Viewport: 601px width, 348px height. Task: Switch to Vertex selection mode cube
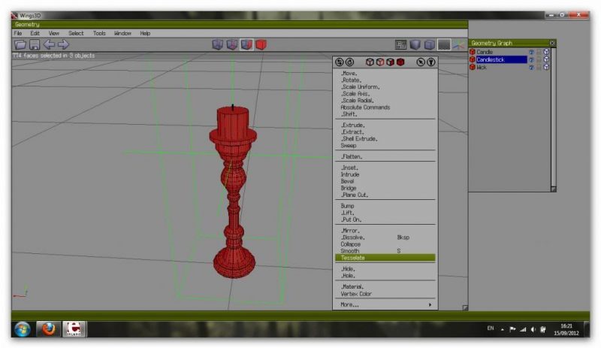218,45
